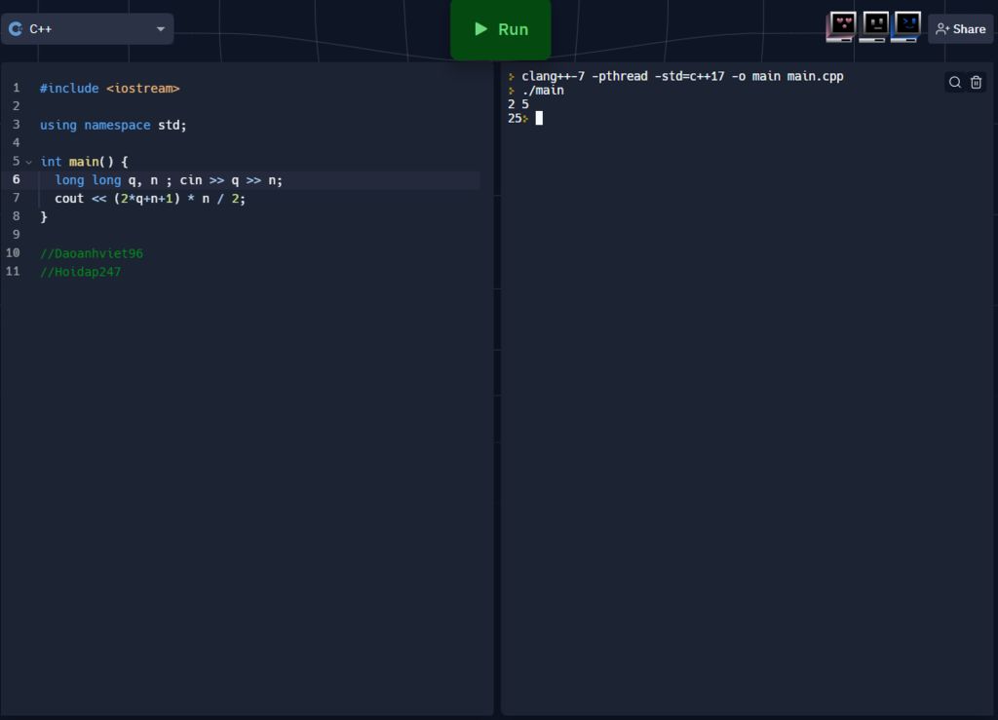Click line number 6 in gutter
Screen dimensions: 998x720
tap(16, 179)
